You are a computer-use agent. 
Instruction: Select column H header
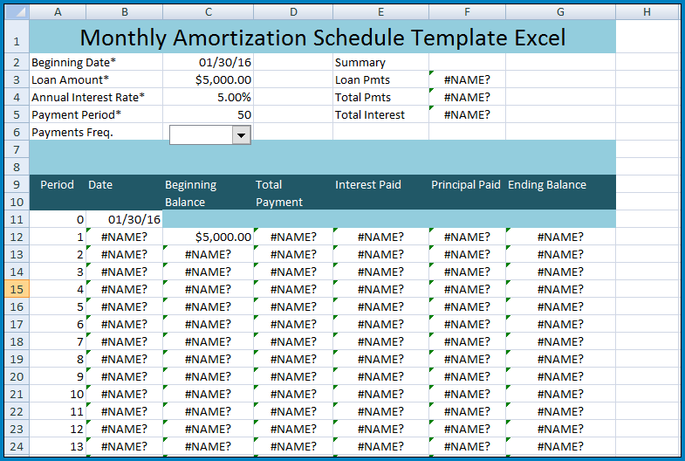pyautogui.click(x=647, y=12)
